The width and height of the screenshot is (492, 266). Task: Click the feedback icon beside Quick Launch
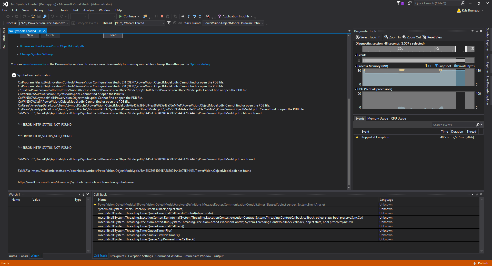point(410,3)
